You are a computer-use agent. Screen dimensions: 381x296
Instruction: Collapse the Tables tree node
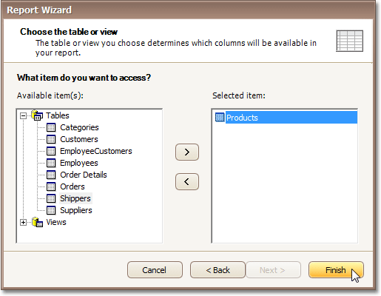click(23, 115)
